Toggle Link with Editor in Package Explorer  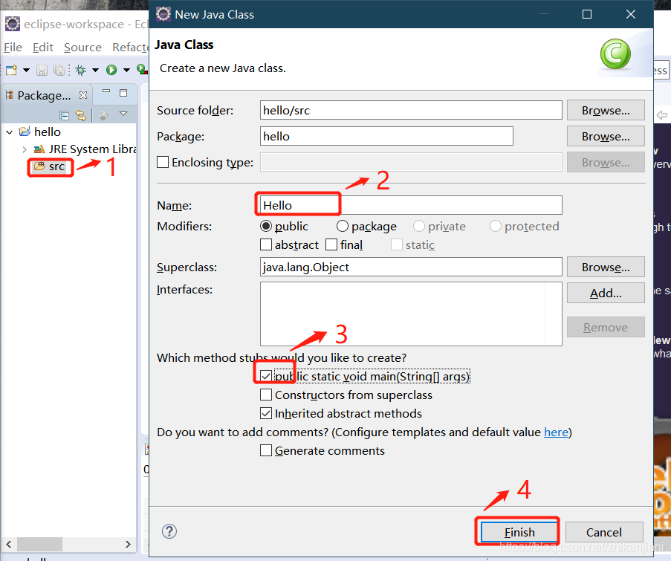click(x=80, y=114)
